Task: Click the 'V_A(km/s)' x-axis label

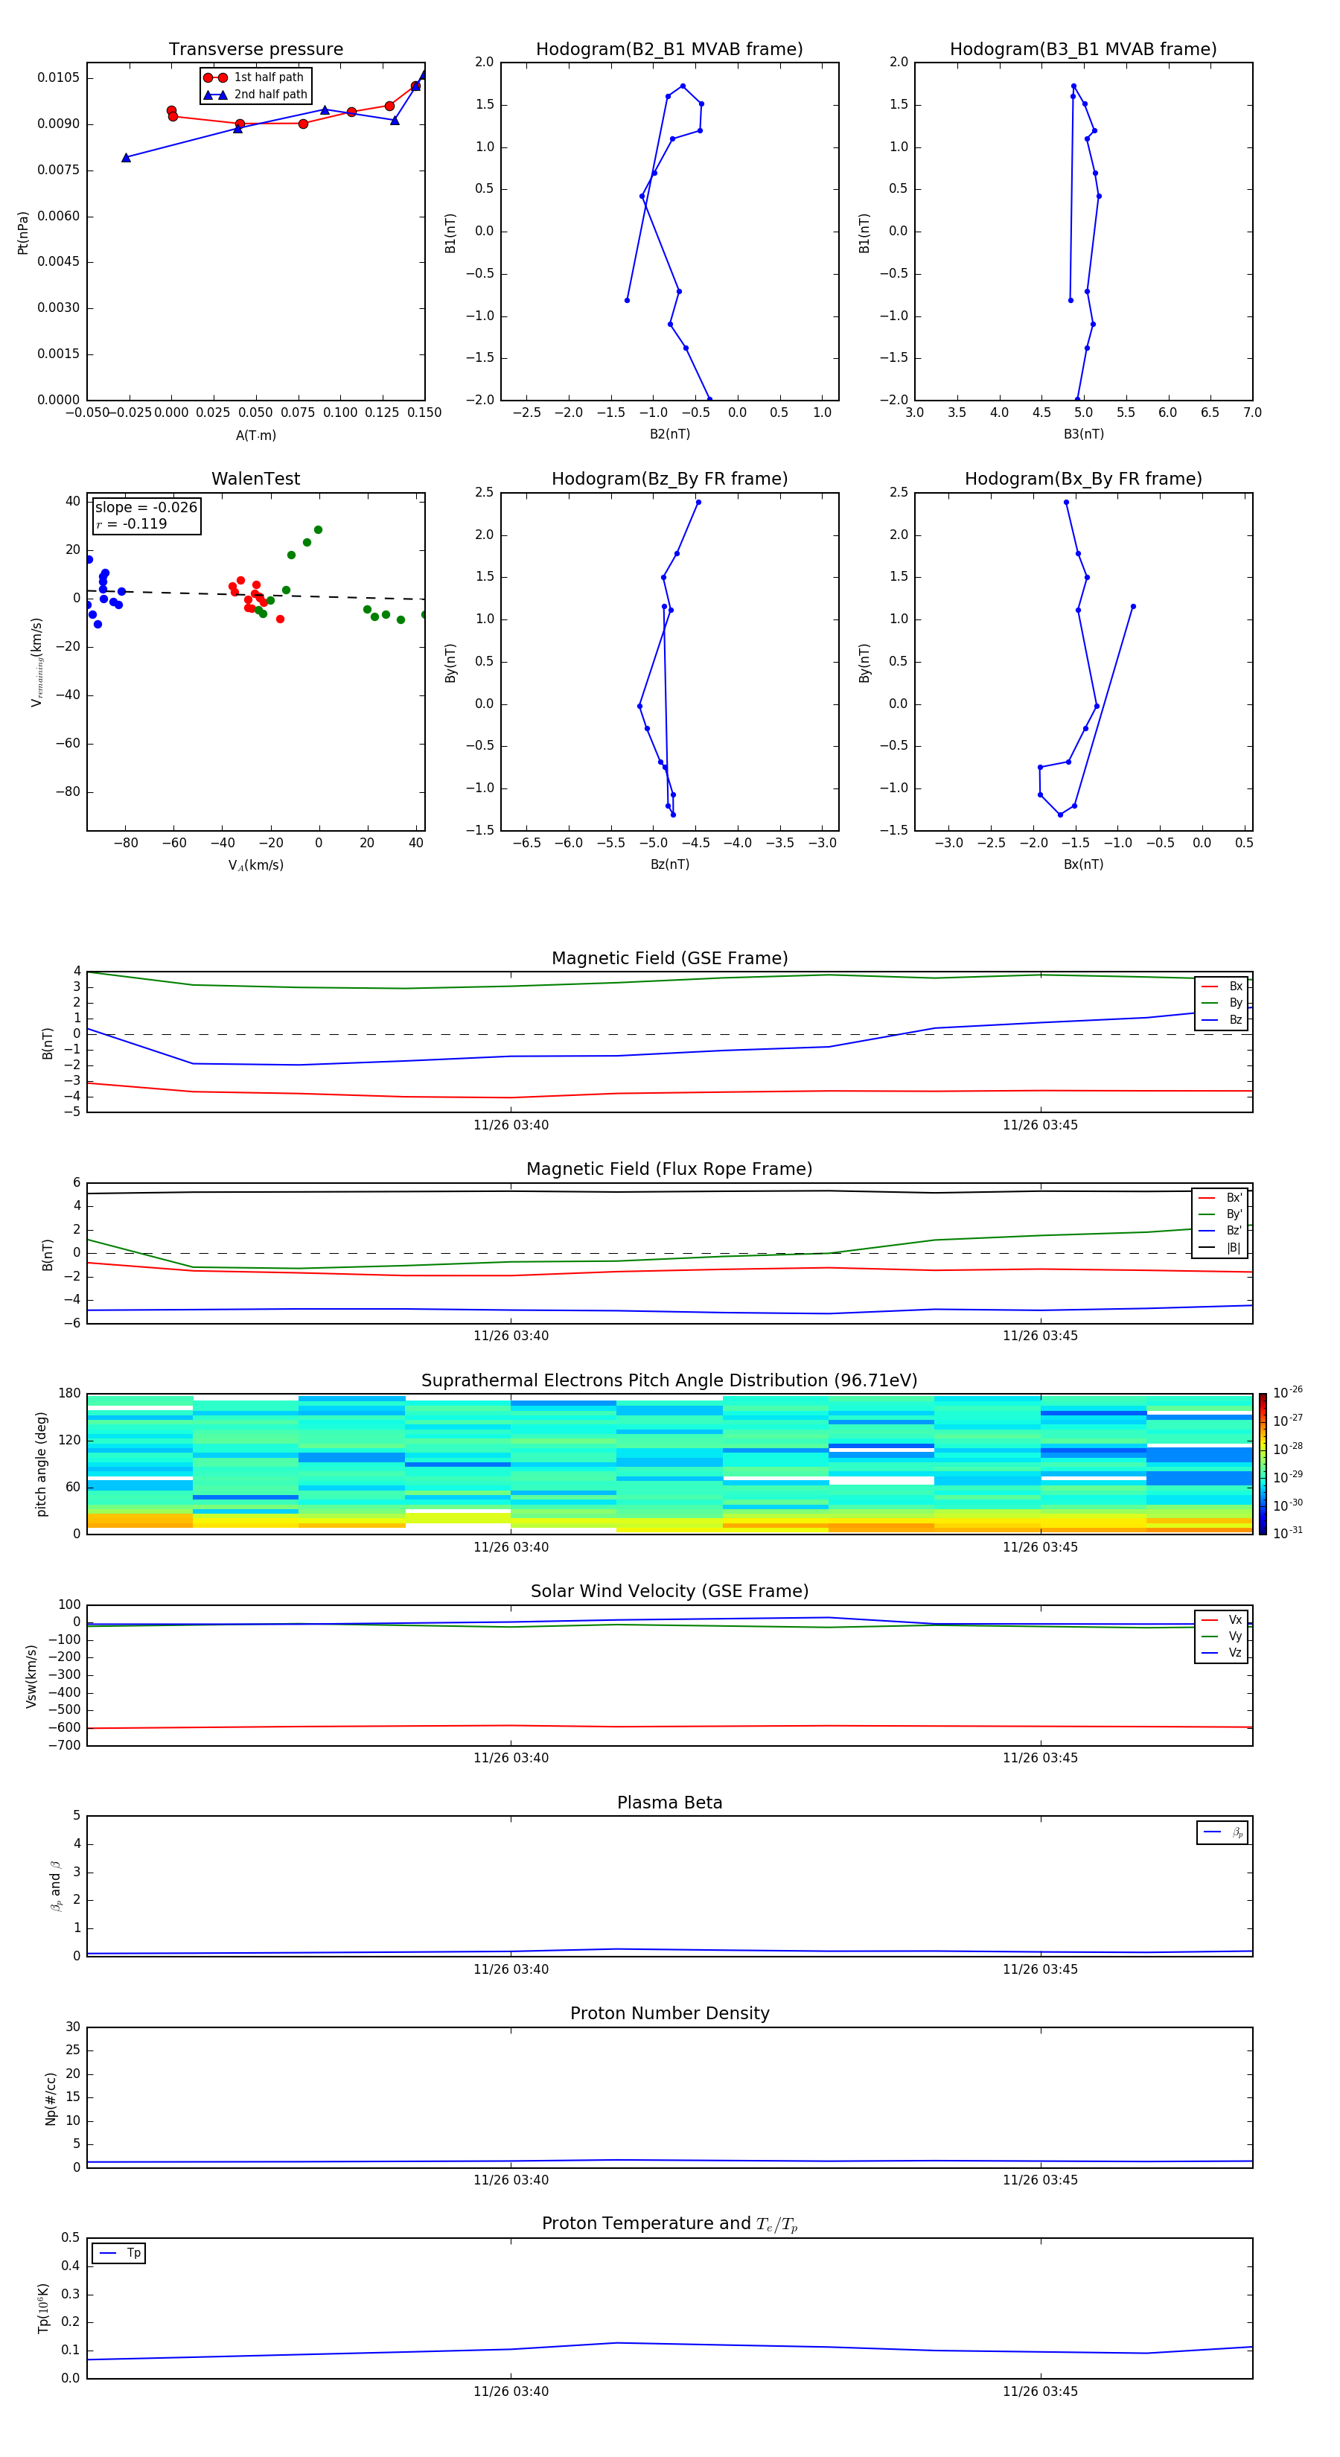Action: pos(255,865)
